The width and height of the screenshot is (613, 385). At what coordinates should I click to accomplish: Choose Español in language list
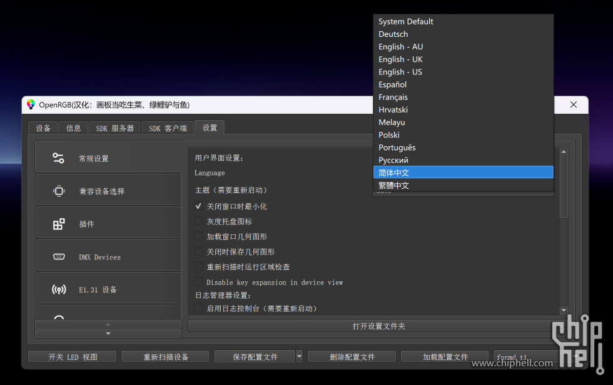point(464,84)
